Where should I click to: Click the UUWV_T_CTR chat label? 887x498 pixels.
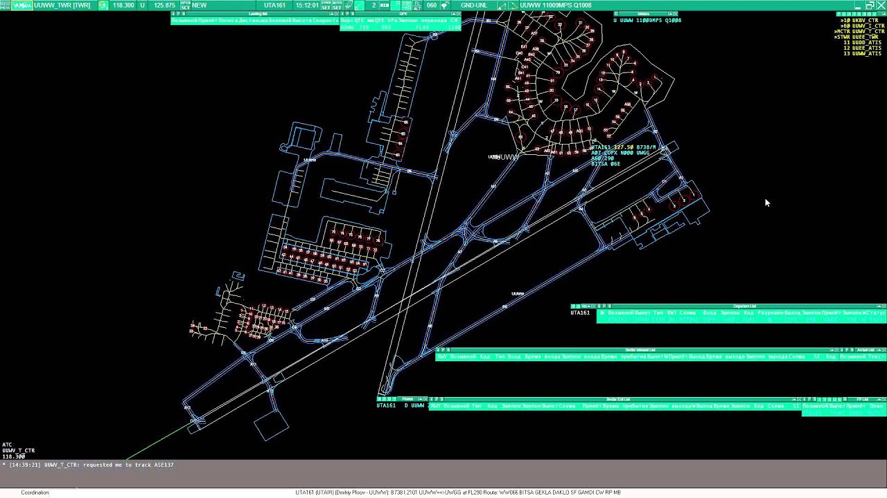coord(19,450)
